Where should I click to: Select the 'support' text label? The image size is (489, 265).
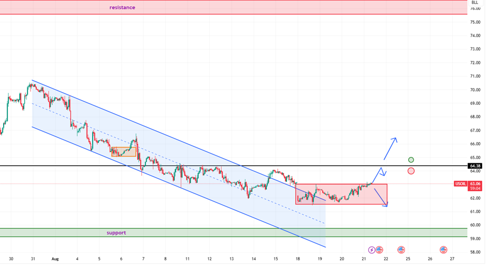click(x=117, y=232)
